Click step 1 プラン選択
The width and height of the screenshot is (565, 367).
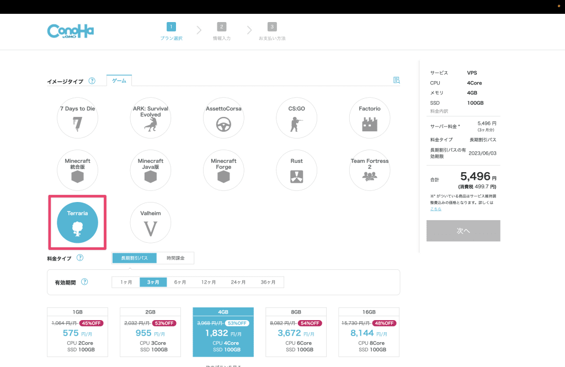point(172,31)
